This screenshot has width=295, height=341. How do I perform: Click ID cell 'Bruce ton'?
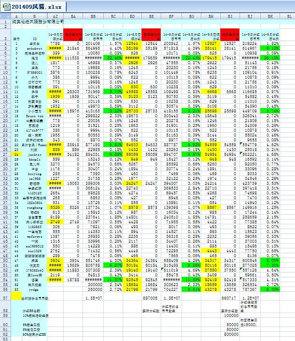point(34,116)
